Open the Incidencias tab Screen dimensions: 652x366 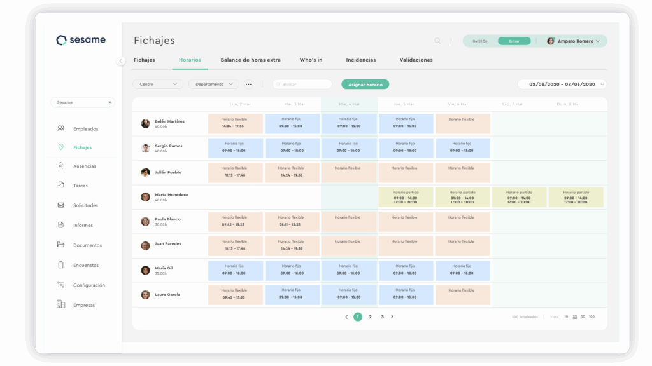coord(360,60)
